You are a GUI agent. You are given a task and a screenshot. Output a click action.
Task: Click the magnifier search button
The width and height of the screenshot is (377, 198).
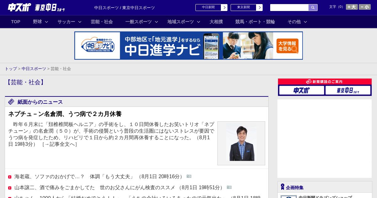(313, 8)
